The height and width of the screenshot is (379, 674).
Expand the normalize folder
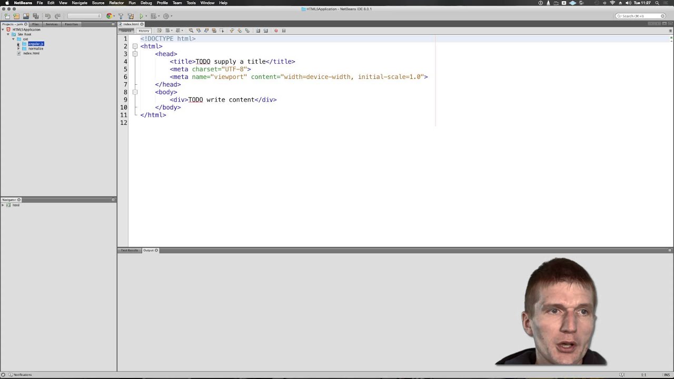tap(18, 48)
